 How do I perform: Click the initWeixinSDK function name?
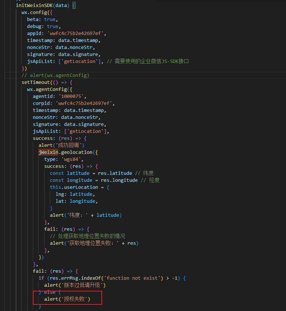click(x=34, y=6)
